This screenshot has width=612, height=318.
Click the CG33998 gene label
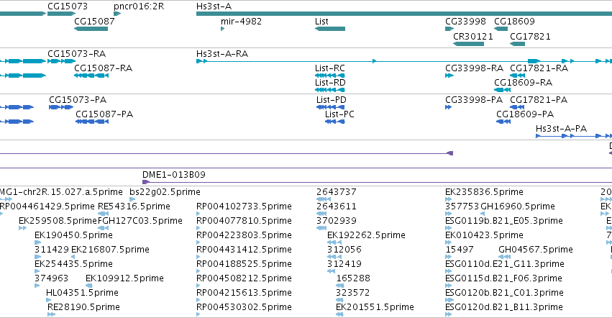465,21
